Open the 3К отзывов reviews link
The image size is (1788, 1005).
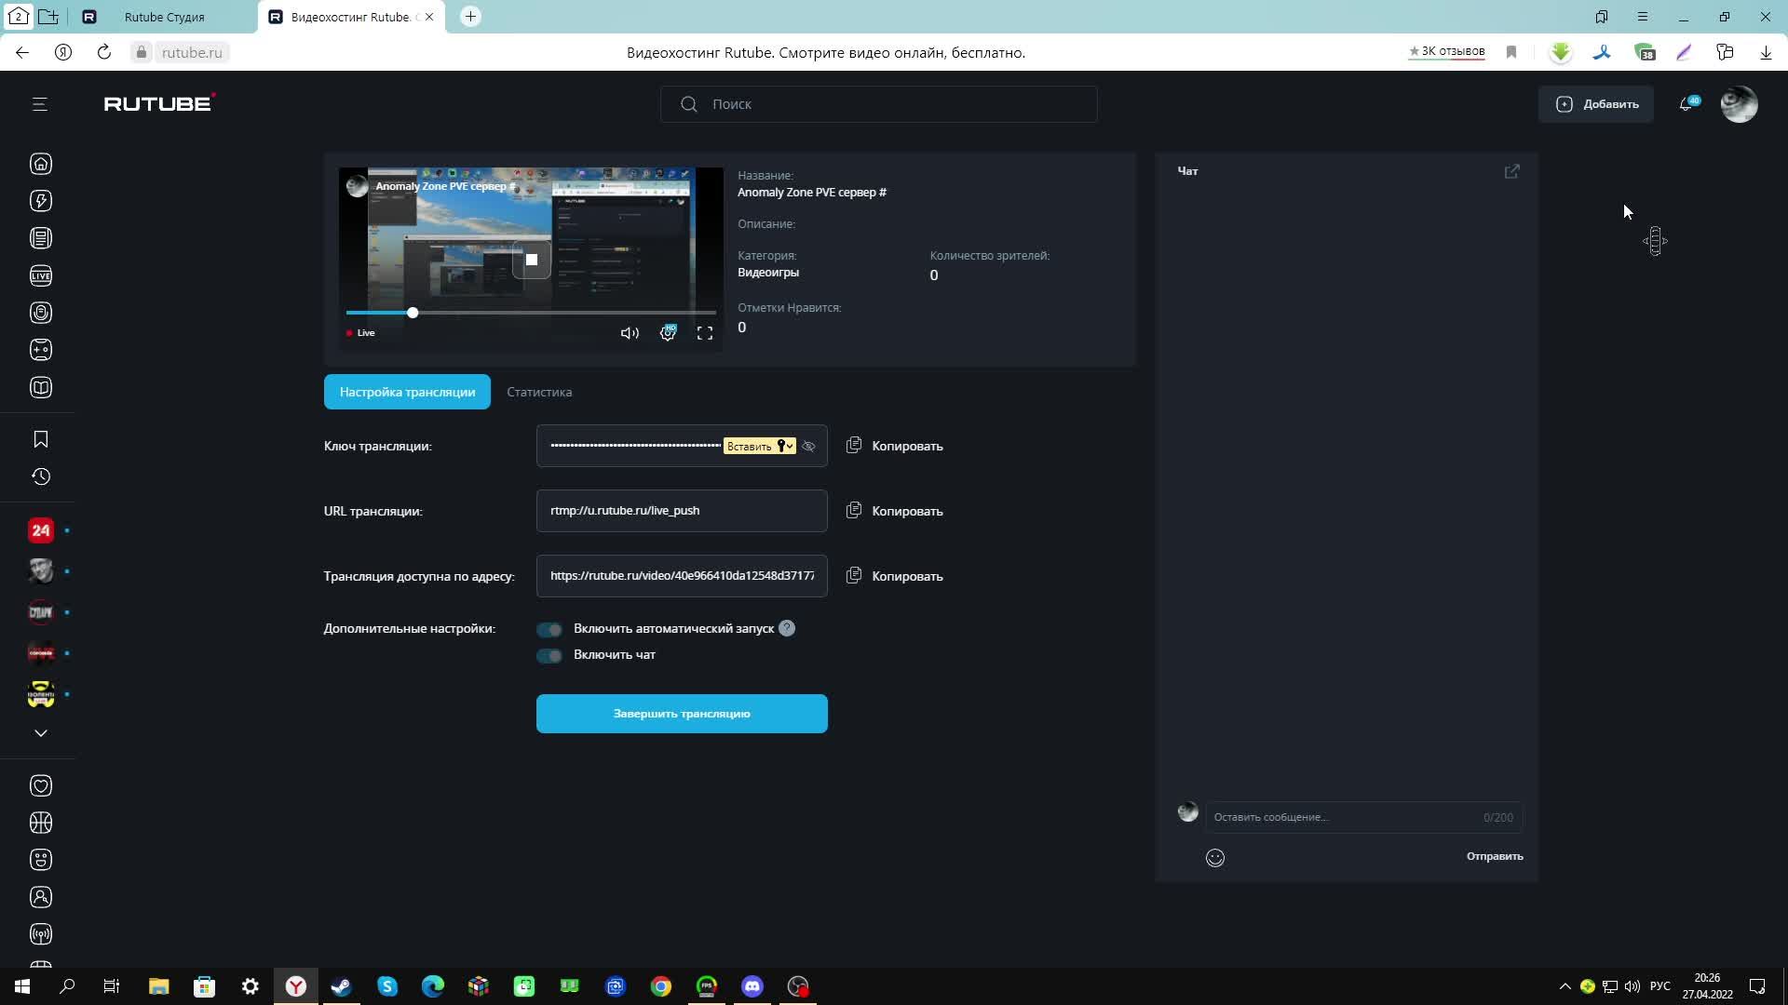[x=1446, y=51]
